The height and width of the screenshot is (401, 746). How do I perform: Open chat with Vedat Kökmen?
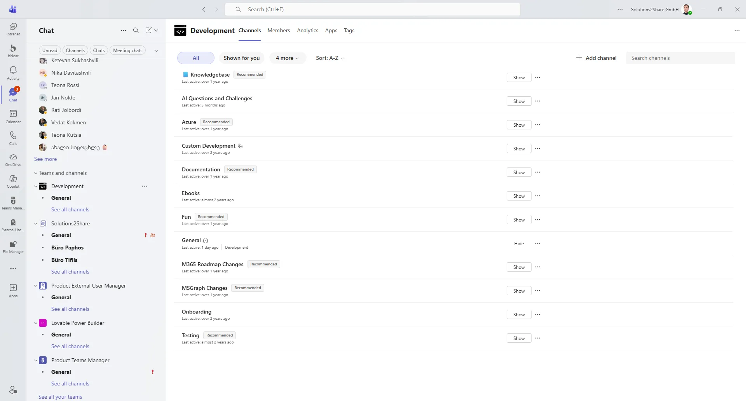(x=96, y=122)
